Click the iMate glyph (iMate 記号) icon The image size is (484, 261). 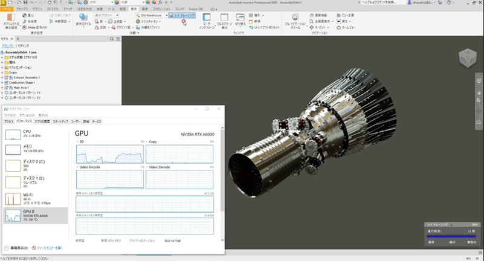coord(24,27)
